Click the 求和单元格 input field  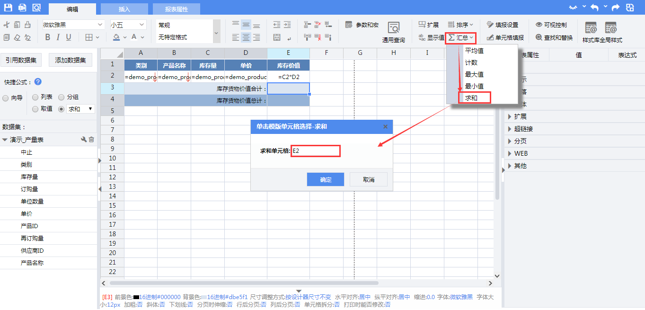316,151
